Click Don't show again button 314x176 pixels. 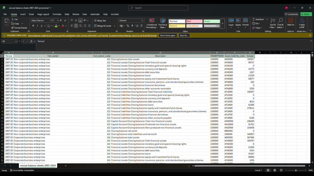pyautogui.click(x=168, y=35)
